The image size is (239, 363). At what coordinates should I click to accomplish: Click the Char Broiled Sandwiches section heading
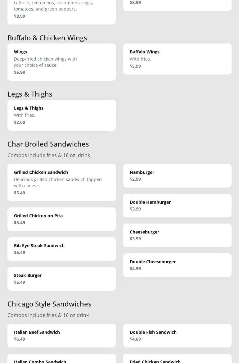click(x=48, y=144)
